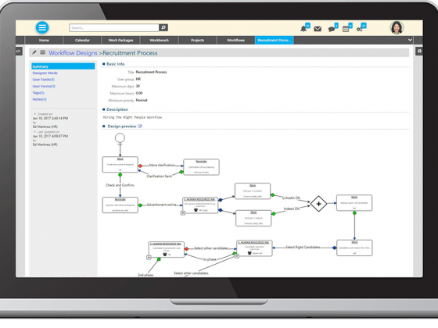Image resolution: width=438 pixels, height=328 pixels.
Task: Click the list icon next to pencil
Action: click(42, 52)
